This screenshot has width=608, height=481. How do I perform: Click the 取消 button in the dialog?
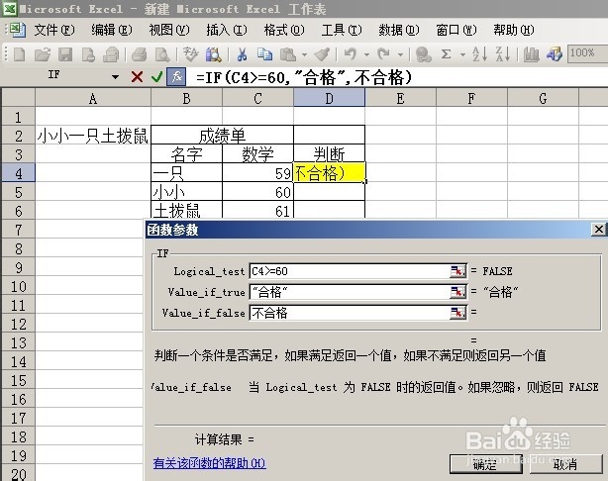coord(565,463)
